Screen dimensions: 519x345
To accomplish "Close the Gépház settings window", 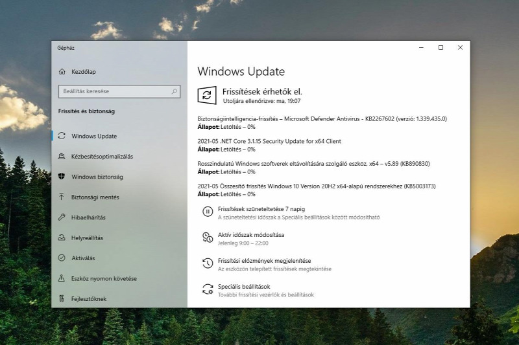I will click(x=460, y=47).
